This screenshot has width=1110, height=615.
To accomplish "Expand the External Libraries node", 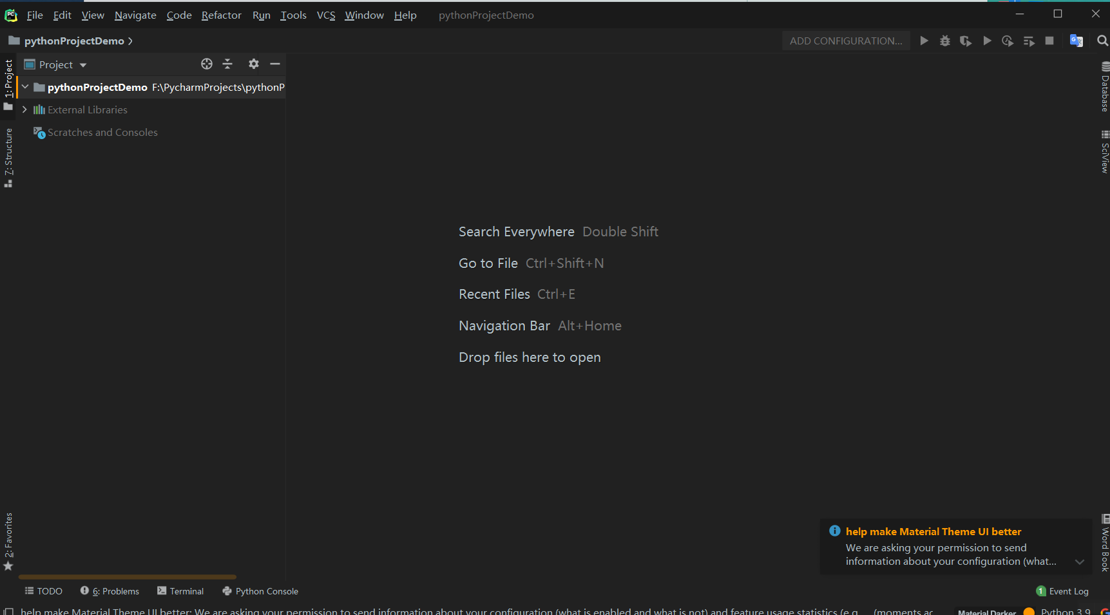I will click(24, 109).
